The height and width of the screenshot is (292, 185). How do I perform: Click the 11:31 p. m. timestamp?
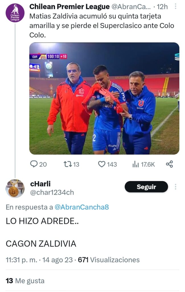(21, 260)
